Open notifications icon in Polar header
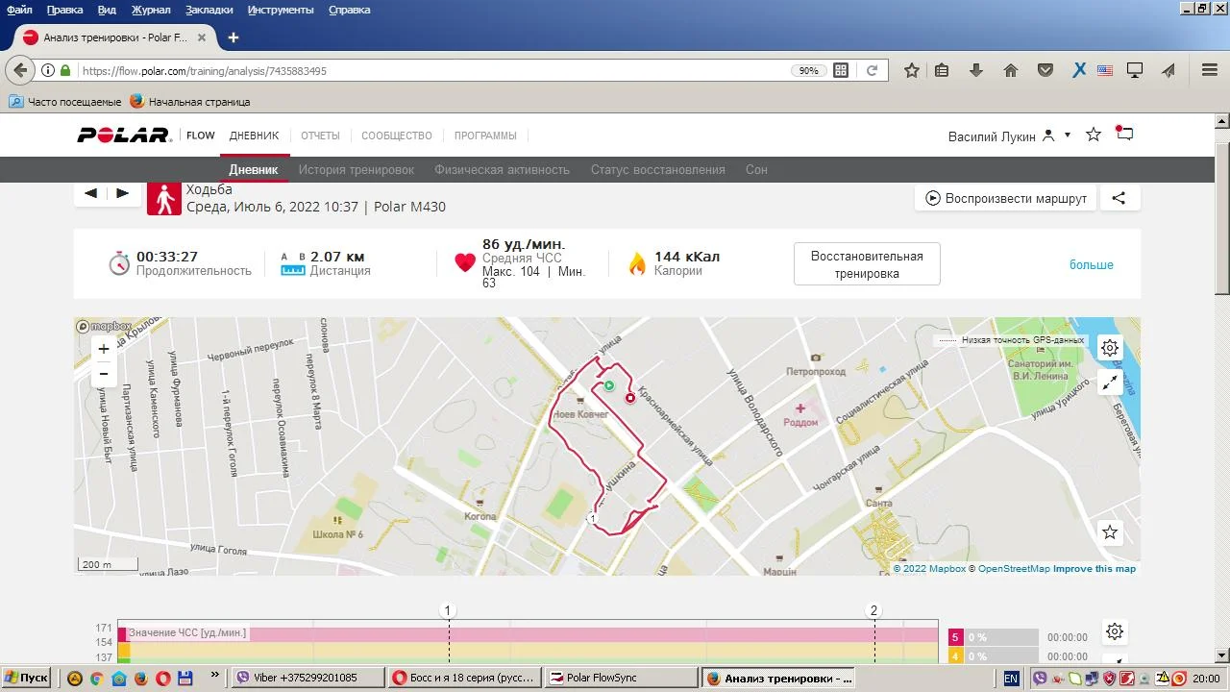 [1124, 135]
